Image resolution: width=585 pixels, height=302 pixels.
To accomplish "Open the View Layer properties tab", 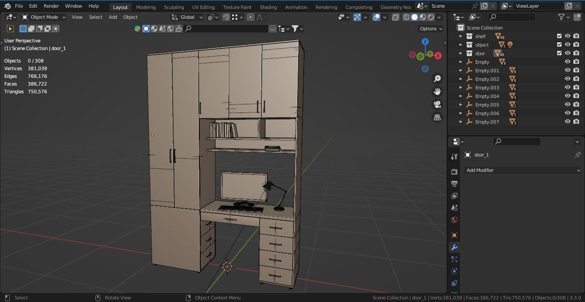I will tap(454, 195).
